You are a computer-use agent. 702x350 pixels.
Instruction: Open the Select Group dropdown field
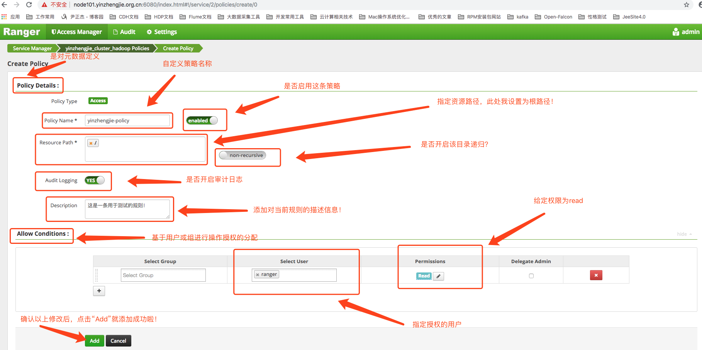[163, 275]
